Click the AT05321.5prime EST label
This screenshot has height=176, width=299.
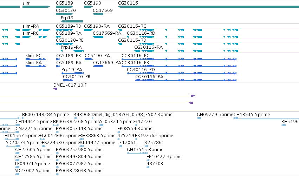pyautogui.click(x=117, y=122)
